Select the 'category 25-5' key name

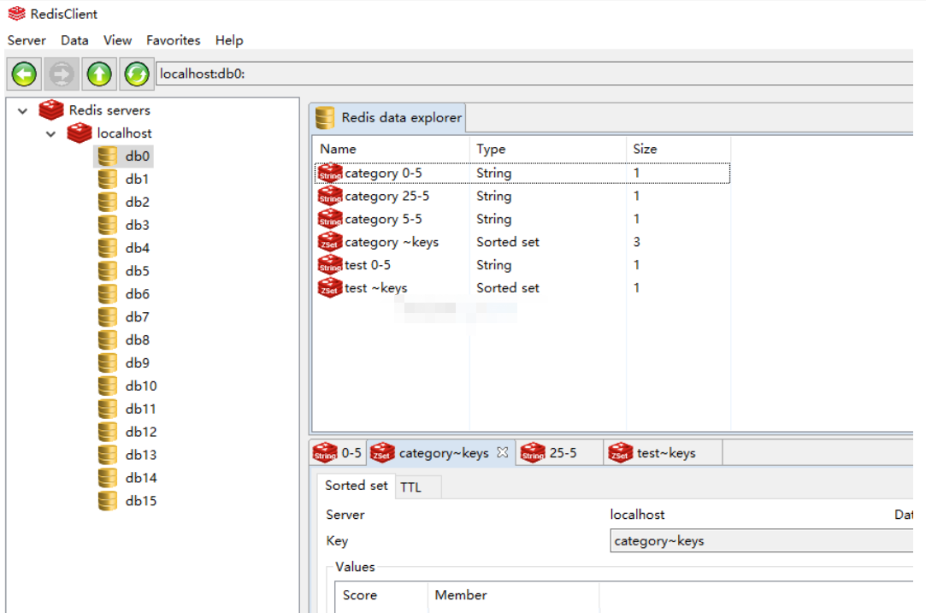tap(386, 196)
